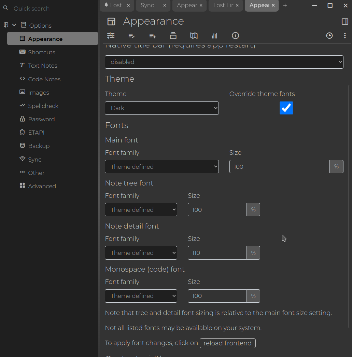Screen dimensions: 352x357
Task: Open the Note Map icon
Action: pos(194,36)
